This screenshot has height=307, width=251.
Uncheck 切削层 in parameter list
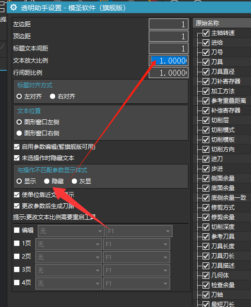tap(206, 120)
